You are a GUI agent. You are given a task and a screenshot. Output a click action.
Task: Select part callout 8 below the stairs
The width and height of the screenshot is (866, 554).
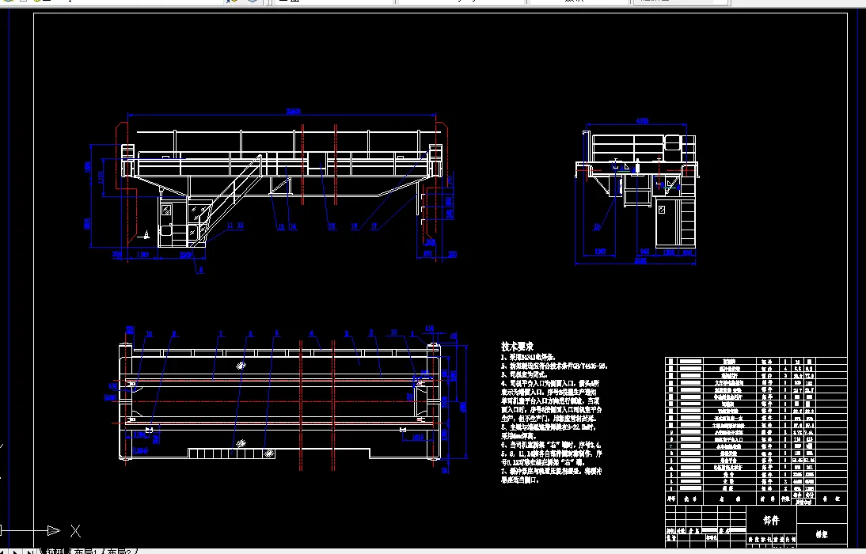(x=201, y=270)
